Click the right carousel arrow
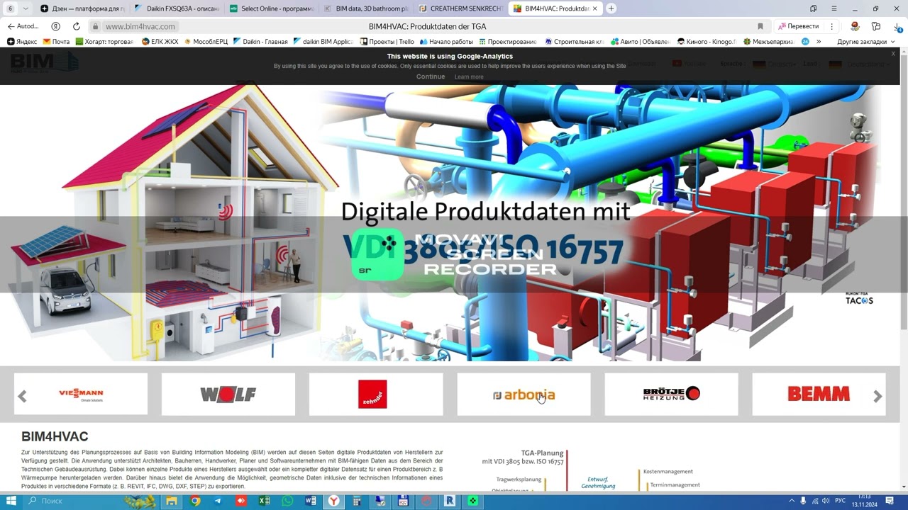Image resolution: width=908 pixels, height=510 pixels. (877, 396)
